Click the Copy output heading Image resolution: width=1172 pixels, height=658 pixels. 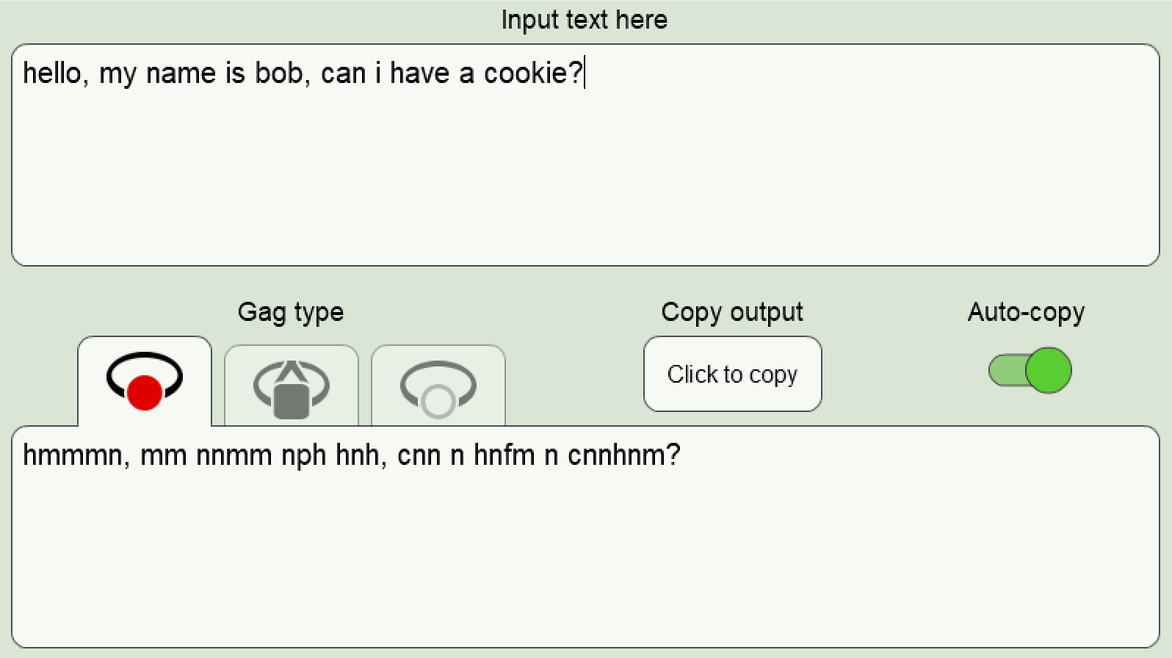(732, 312)
